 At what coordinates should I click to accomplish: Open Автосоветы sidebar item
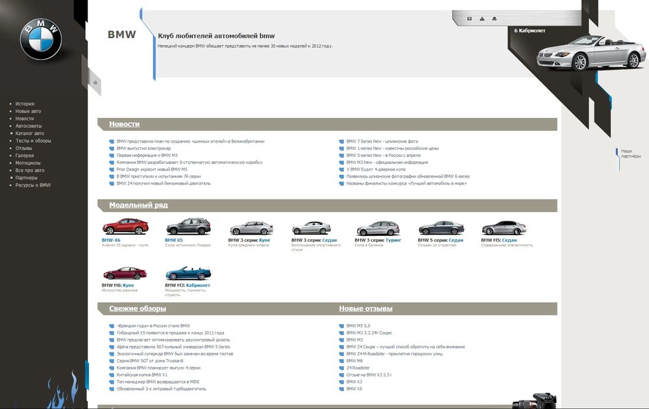[x=29, y=126]
